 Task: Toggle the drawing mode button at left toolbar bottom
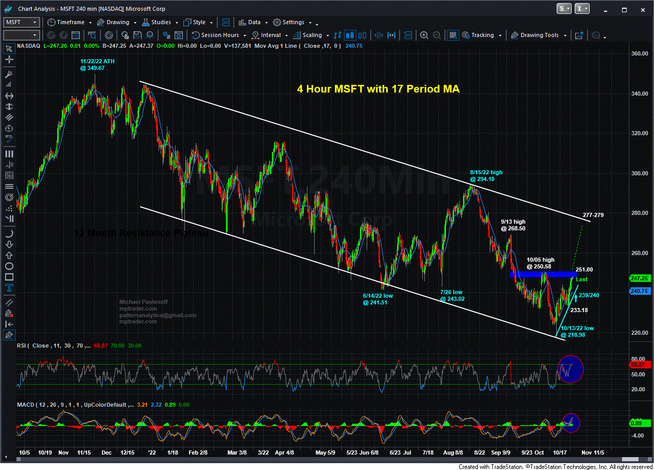[x=9, y=335]
